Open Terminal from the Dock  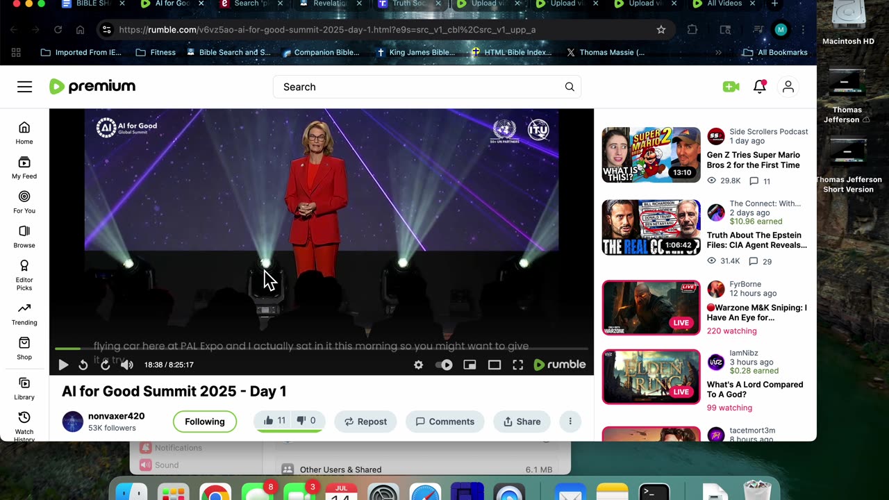coord(654,492)
